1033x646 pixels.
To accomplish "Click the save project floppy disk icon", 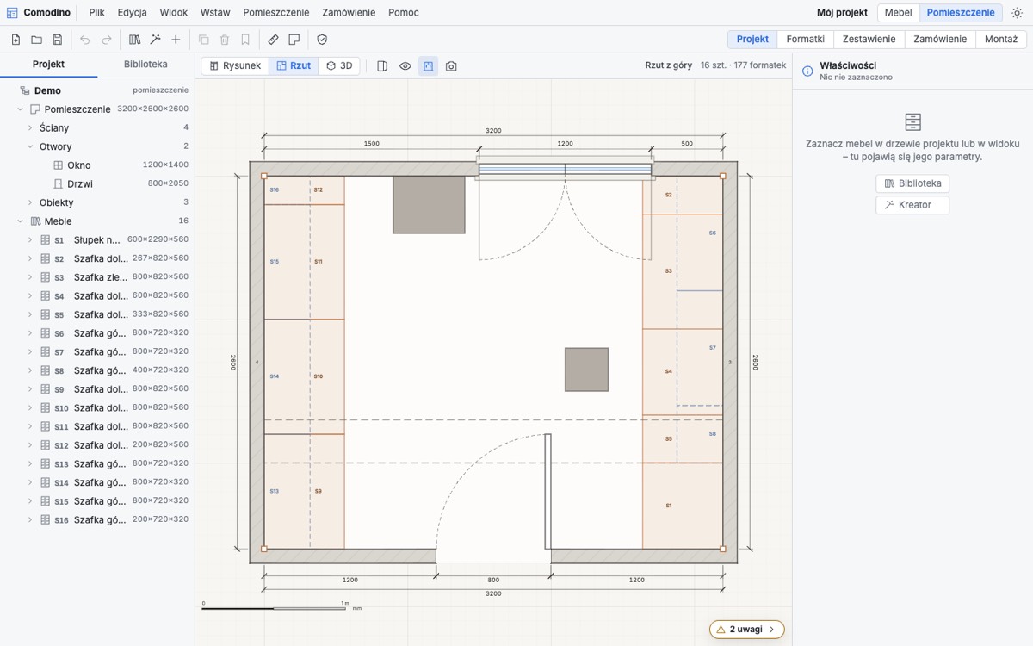I will pyautogui.click(x=58, y=40).
